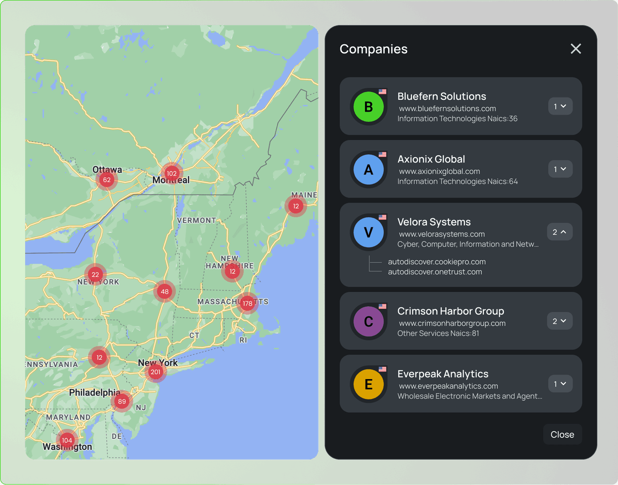The height and width of the screenshot is (485, 618).
Task: Open the www.crimsonharborgroup.com website link
Action: click(452, 323)
